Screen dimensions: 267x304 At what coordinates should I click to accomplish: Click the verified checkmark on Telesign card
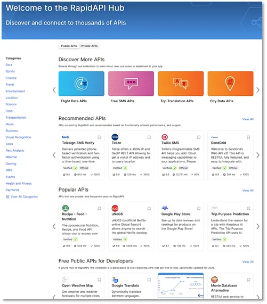(x=76, y=168)
